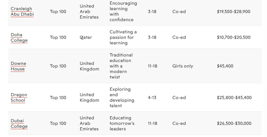This screenshot has height=137, width=267.
Task: Select Top 100 in Downe House row
Action: click(58, 66)
